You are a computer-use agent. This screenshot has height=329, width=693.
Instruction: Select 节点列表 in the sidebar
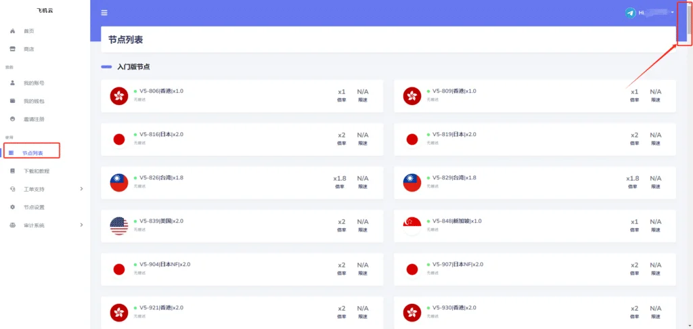31,152
